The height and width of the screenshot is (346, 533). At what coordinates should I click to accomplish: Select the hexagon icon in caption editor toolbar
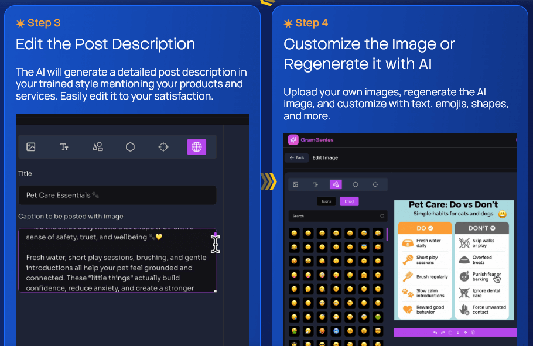(131, 147)
